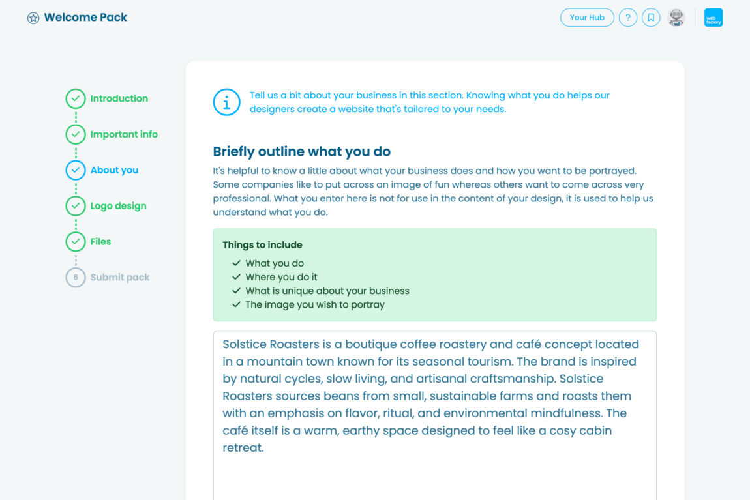Viewport: 750px width, 500px height.
Task: Open the help question mark icon
Action: click(628, 18)
